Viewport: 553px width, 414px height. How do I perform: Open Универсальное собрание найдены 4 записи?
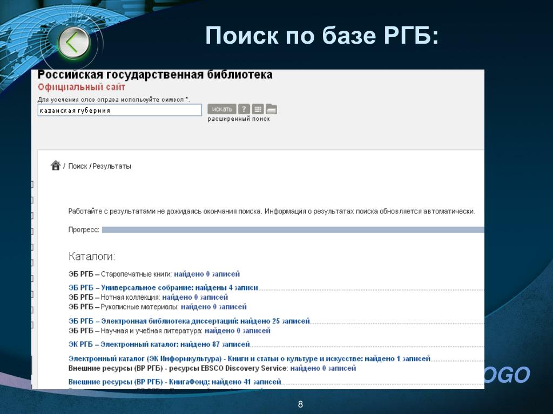coord(163,288)
